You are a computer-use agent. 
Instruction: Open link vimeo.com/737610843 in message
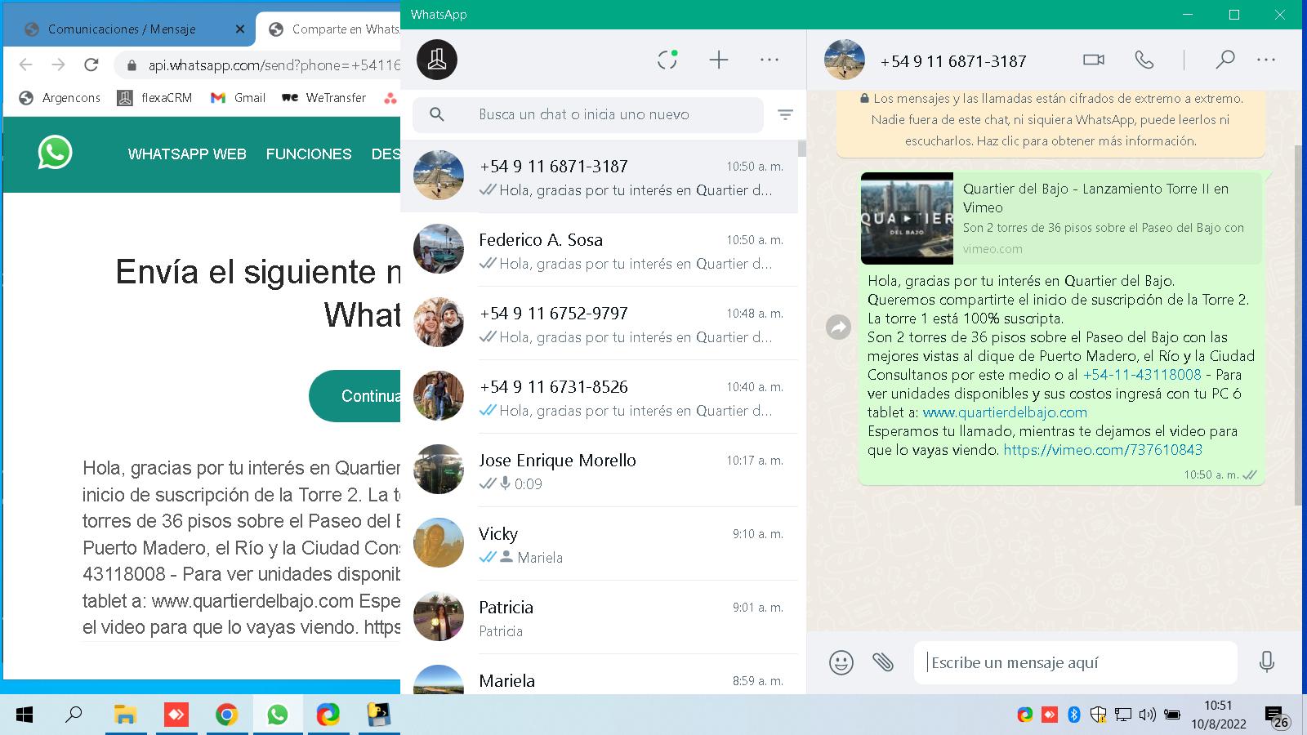1103,450
